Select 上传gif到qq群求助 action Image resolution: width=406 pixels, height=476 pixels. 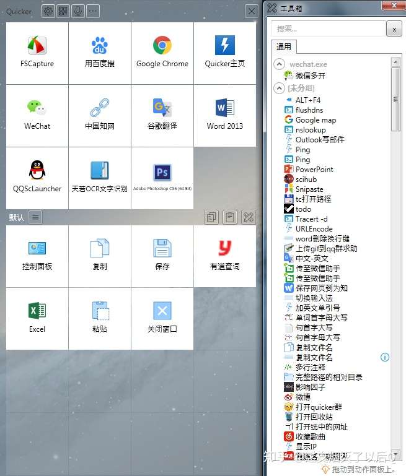[320, 249]
